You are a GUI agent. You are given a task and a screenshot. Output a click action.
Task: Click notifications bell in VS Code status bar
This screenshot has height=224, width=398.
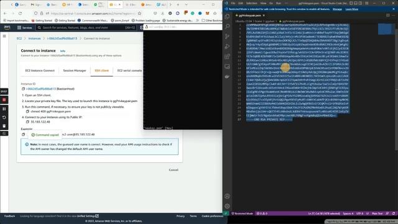(x=394, y=213)
